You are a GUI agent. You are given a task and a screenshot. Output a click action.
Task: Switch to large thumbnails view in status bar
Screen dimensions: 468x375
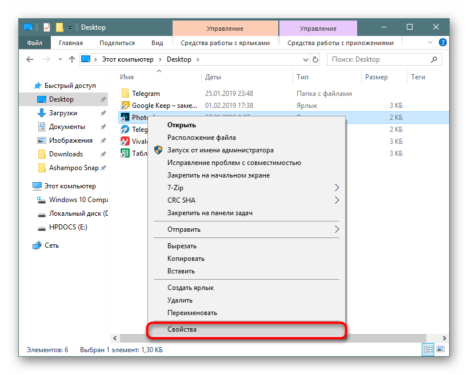tap(439, 349)
